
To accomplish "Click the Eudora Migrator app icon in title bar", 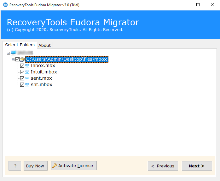I will 5,5.
